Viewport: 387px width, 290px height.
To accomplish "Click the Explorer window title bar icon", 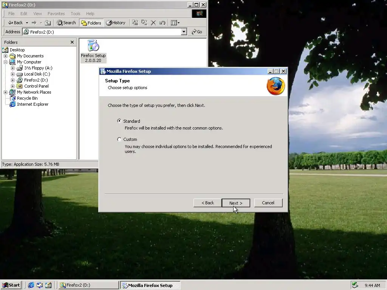I will coord(5,5).
